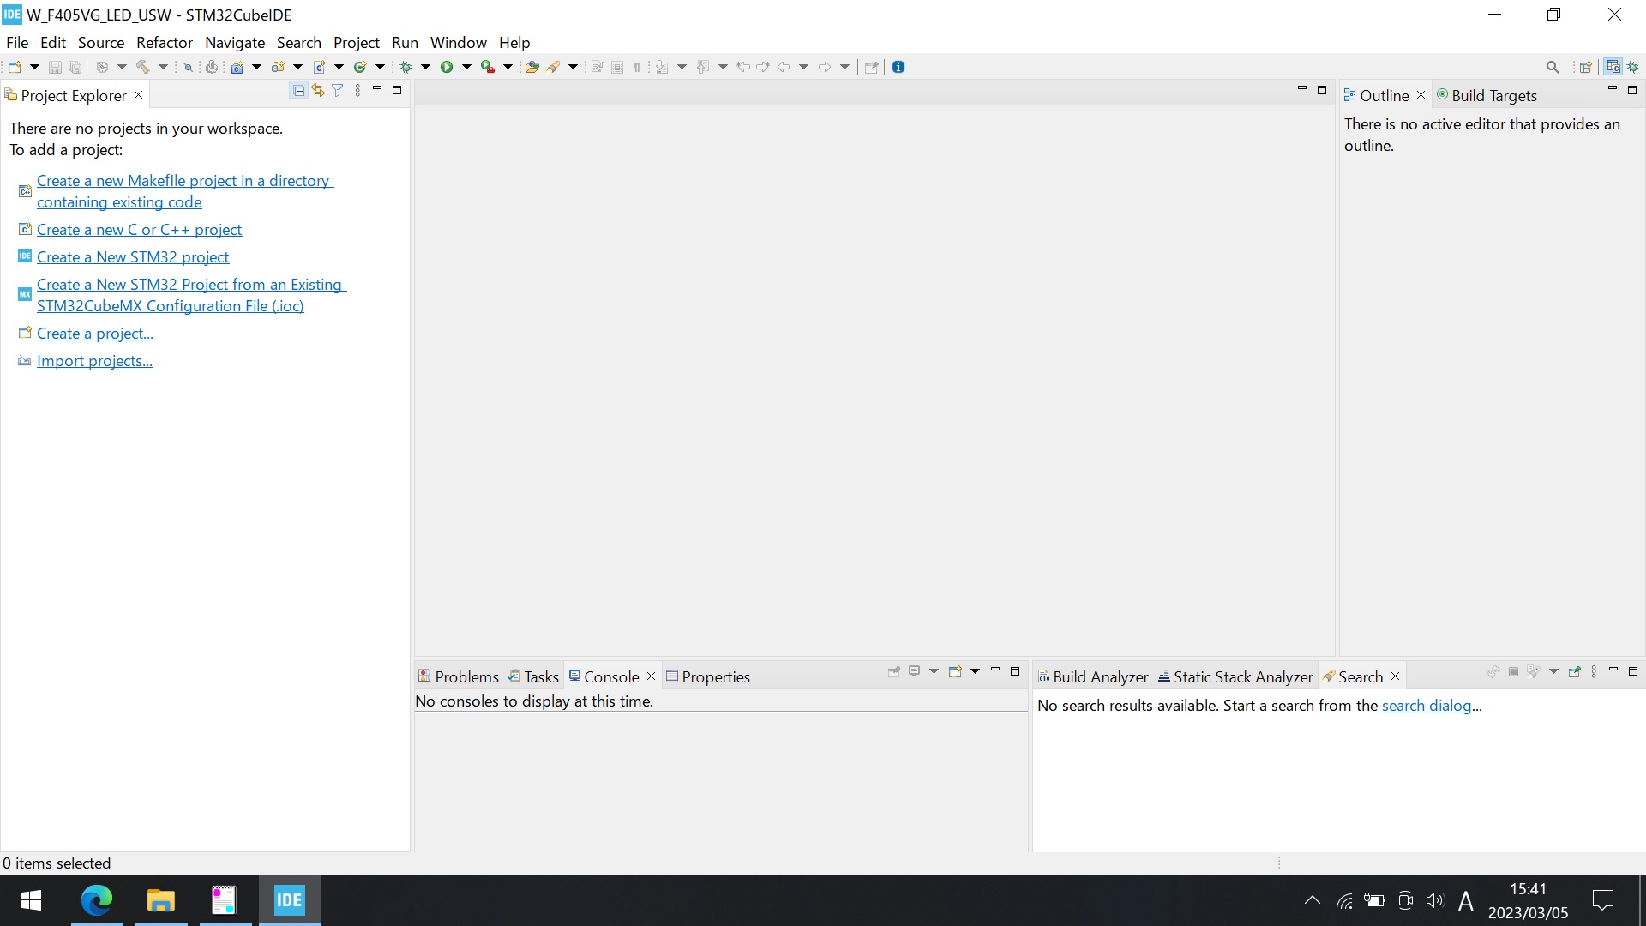Click Create a new Makefile project link
Screen dimensions: 1646x926
click(x=184, y=191)
